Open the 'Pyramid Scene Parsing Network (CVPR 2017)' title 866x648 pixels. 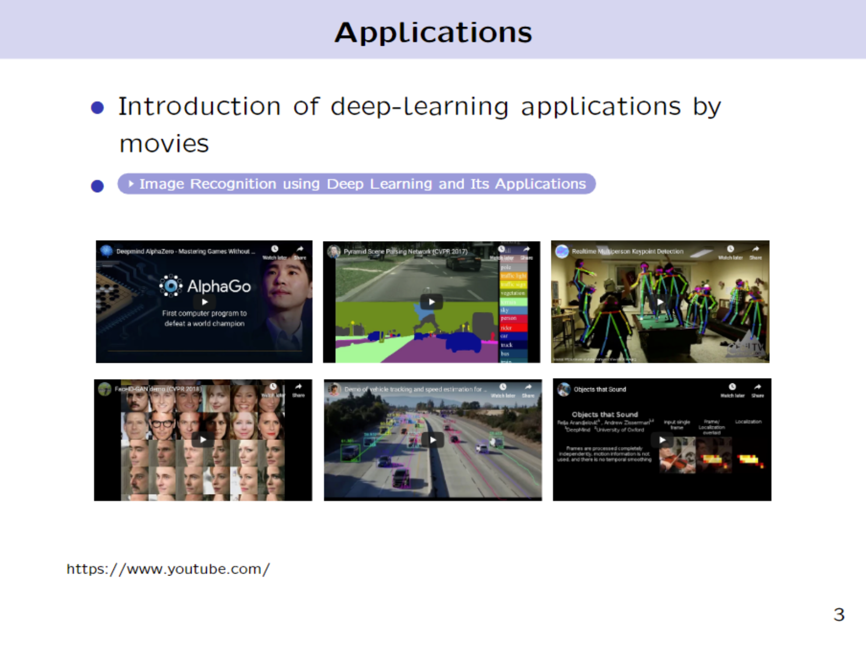[x=405, y=252]
